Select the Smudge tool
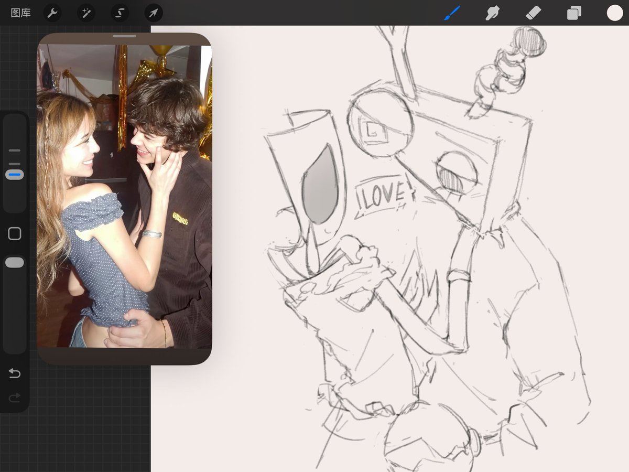Viewport: 629px width, 472px height. point(492,13)
